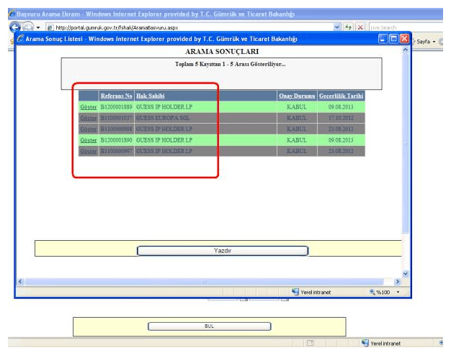
Task: Click the Stop loading X icon
Action: 360,27
